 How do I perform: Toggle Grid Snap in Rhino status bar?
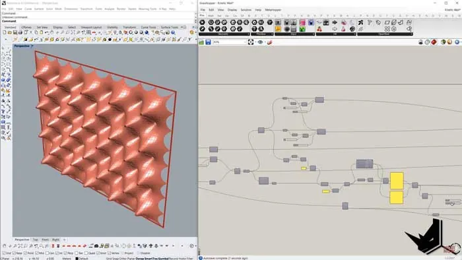[x=113, y=259]
